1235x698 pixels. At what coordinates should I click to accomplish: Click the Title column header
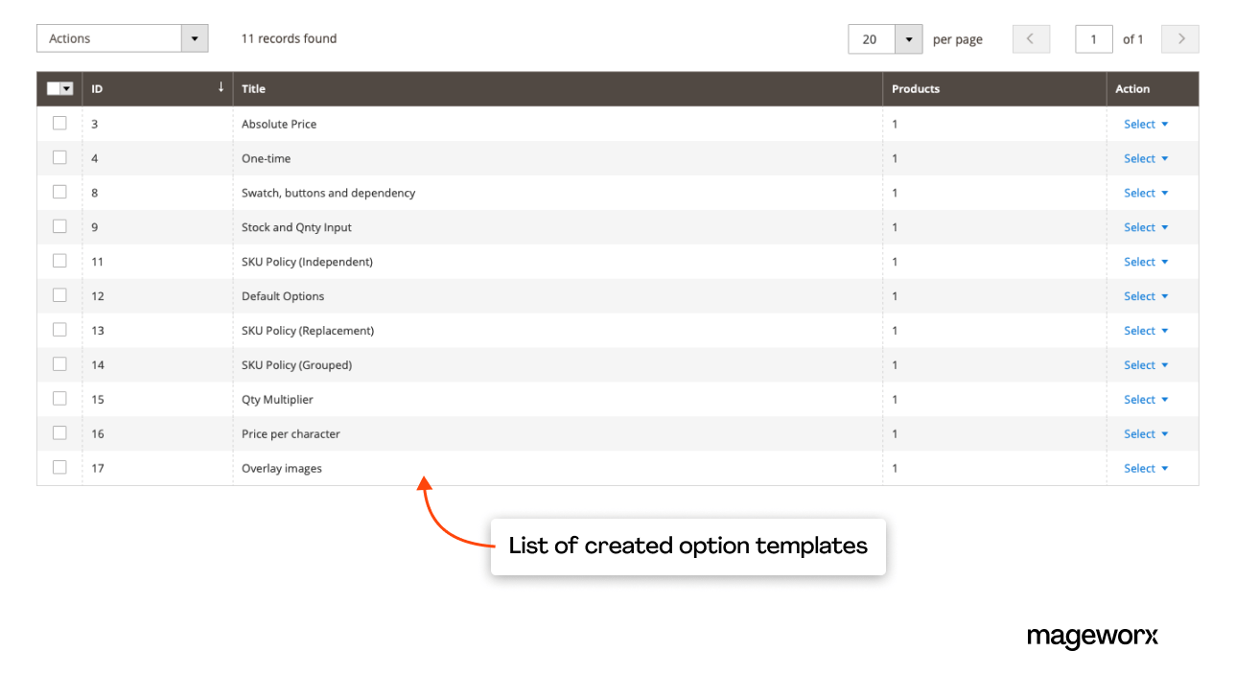tap(253, 87)
